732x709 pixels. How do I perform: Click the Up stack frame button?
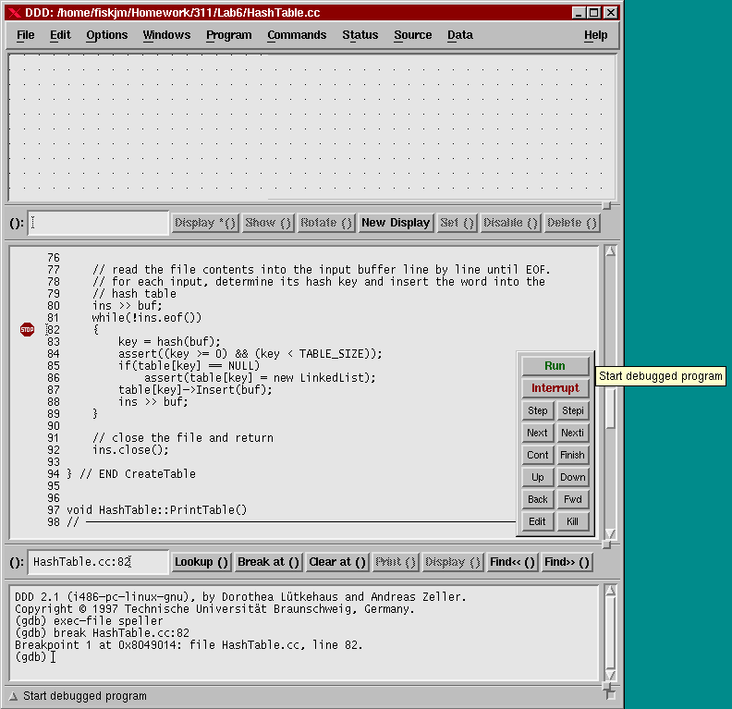pyautogui.click(x=537, y=477)
